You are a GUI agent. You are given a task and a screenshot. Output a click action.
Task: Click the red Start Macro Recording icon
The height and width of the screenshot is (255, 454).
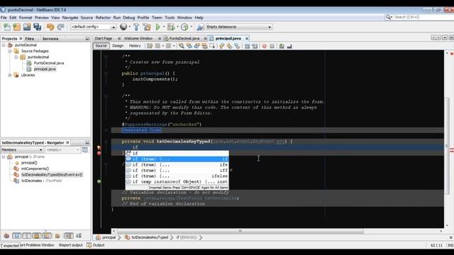[x=265, y=46]
